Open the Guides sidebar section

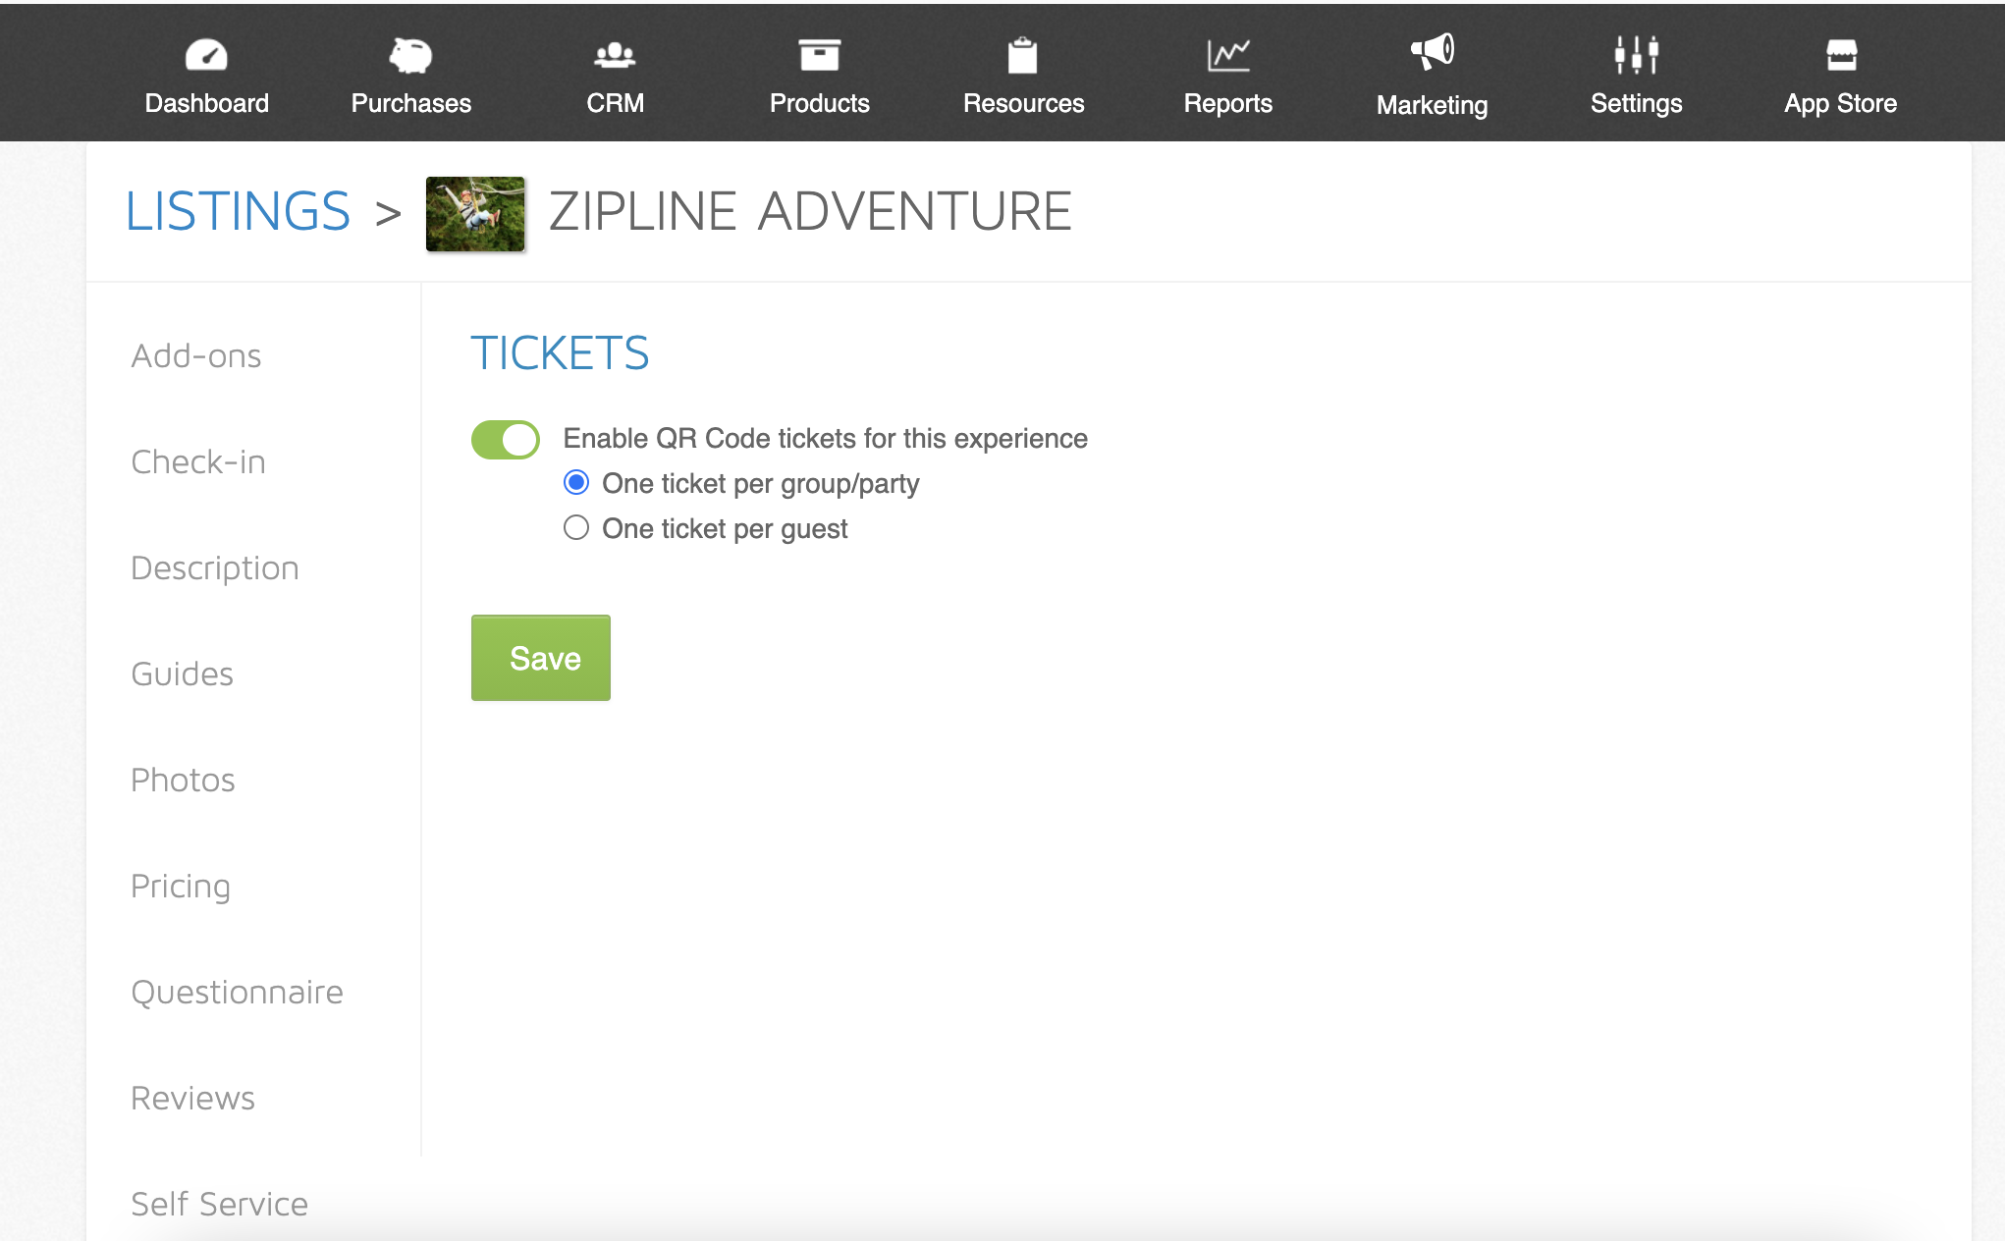183,674
